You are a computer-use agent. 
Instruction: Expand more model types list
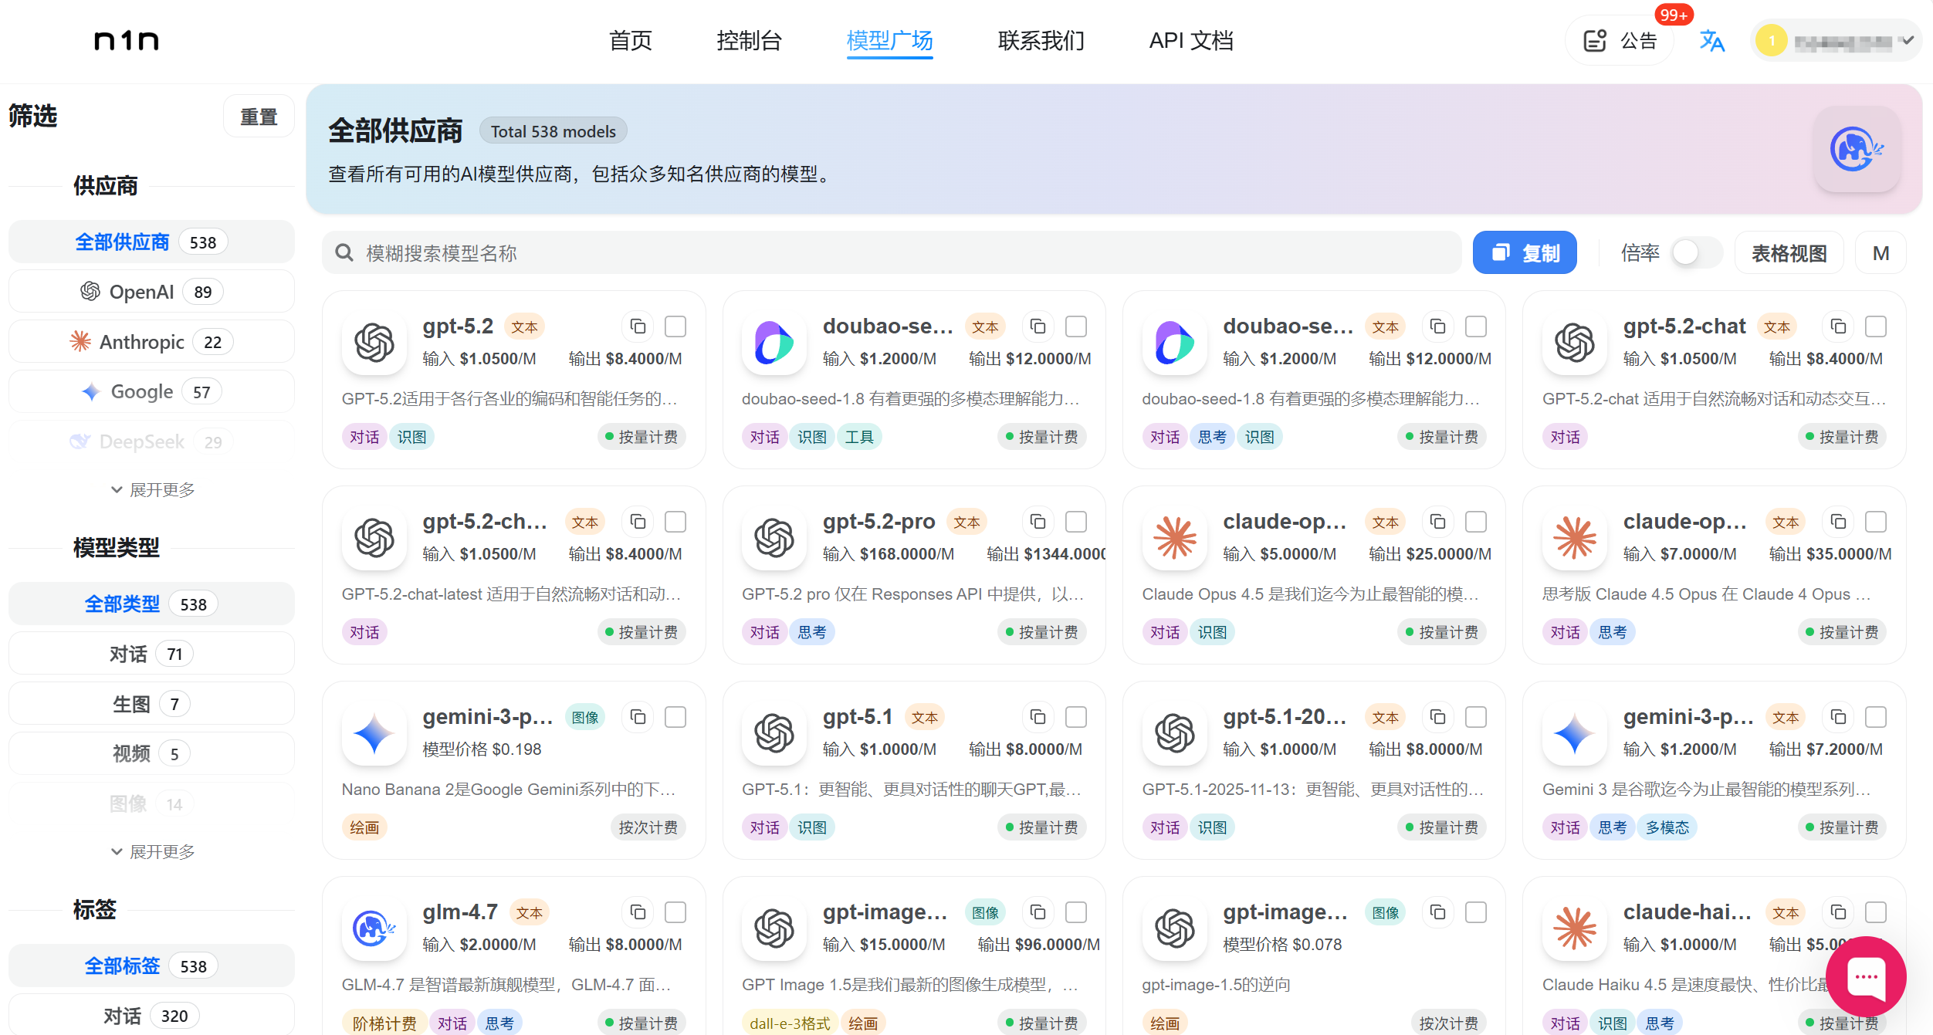153,851
